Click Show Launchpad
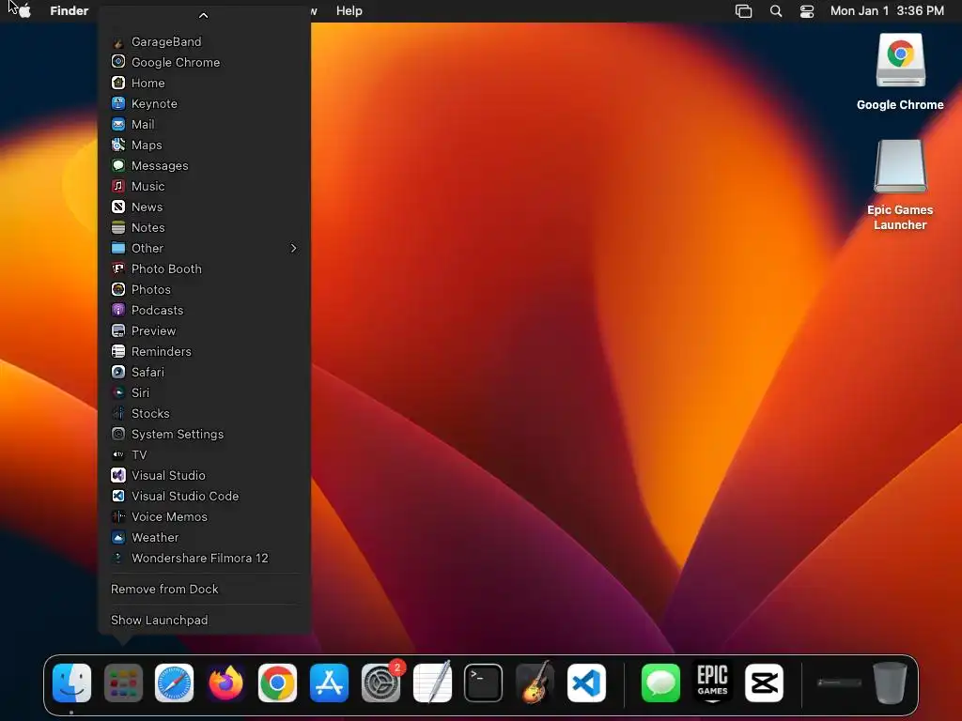The width and height of the screenshot is (962, 721). point(204,621)
